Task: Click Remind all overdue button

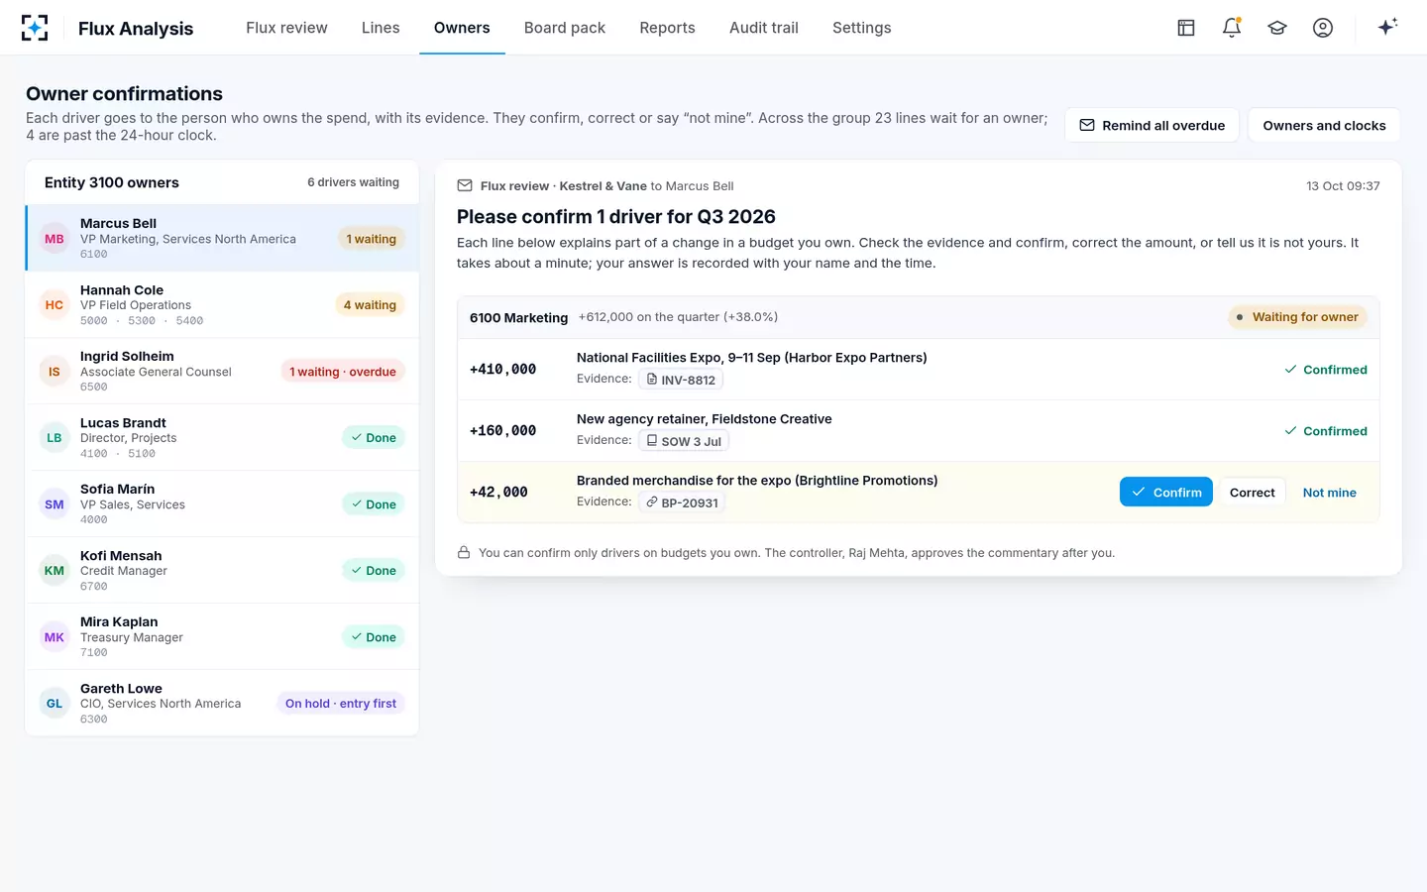Action: pyautogui.click(x=1152, y=125)
